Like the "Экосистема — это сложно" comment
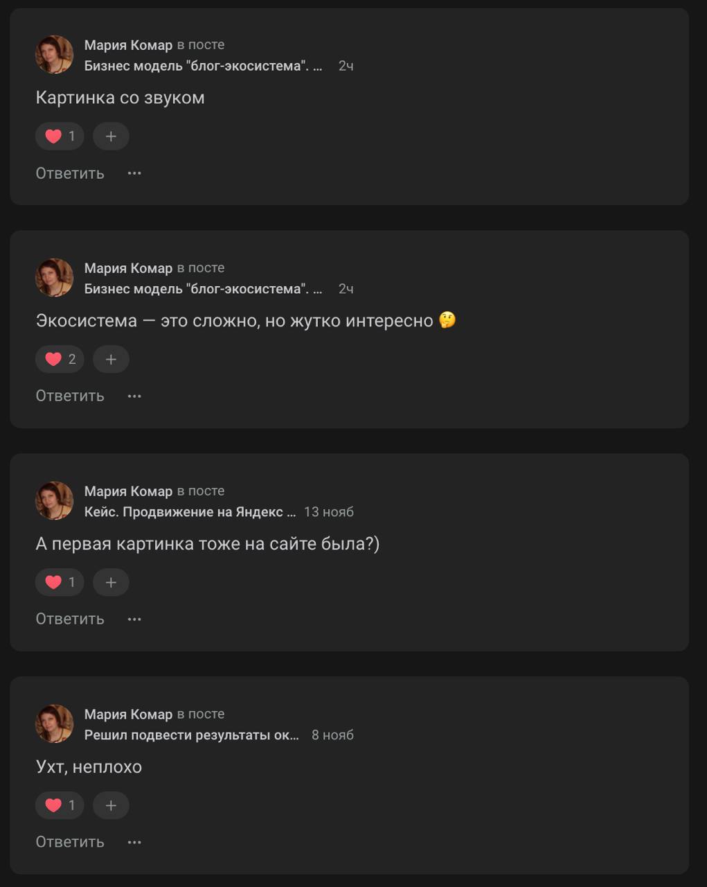 coord(59,359)
